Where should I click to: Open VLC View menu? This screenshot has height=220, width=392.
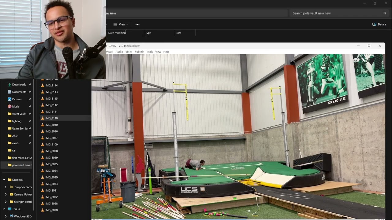pyautogui.click(x=158, y=52)
